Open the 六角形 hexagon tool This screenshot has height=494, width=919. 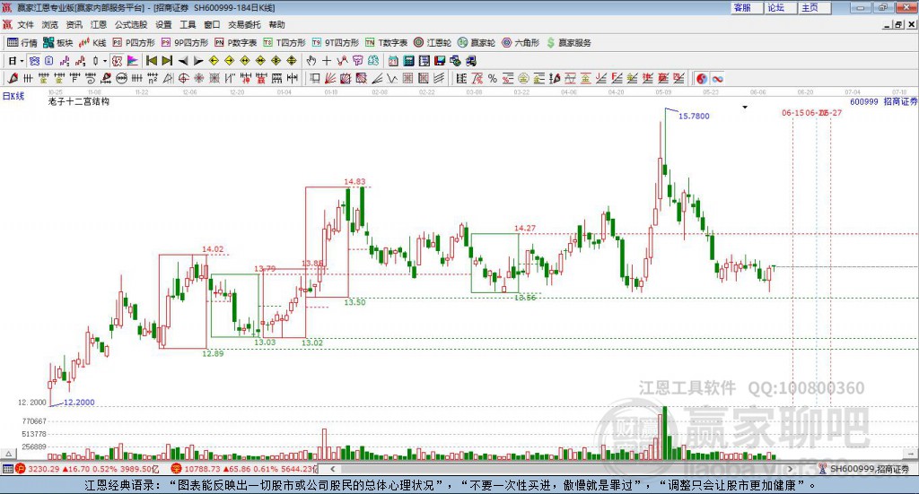coord(521,43)
